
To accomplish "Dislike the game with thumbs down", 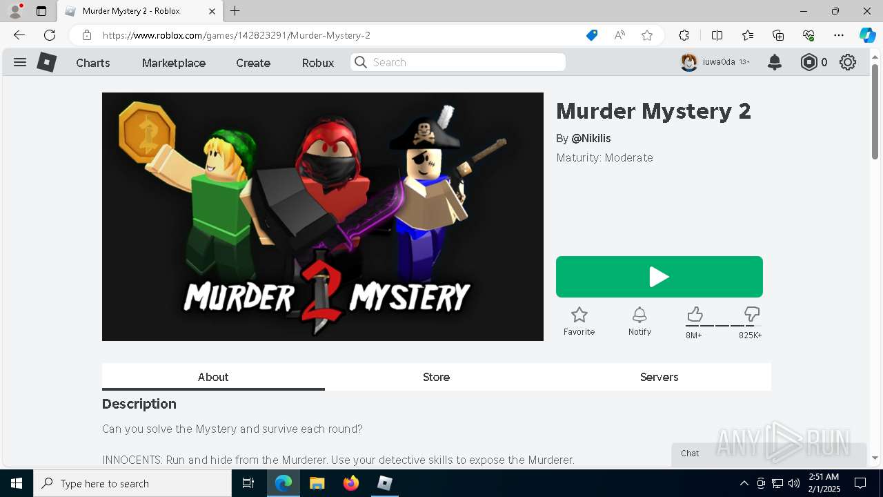I will pyautogui.click(x=752, y=315).
